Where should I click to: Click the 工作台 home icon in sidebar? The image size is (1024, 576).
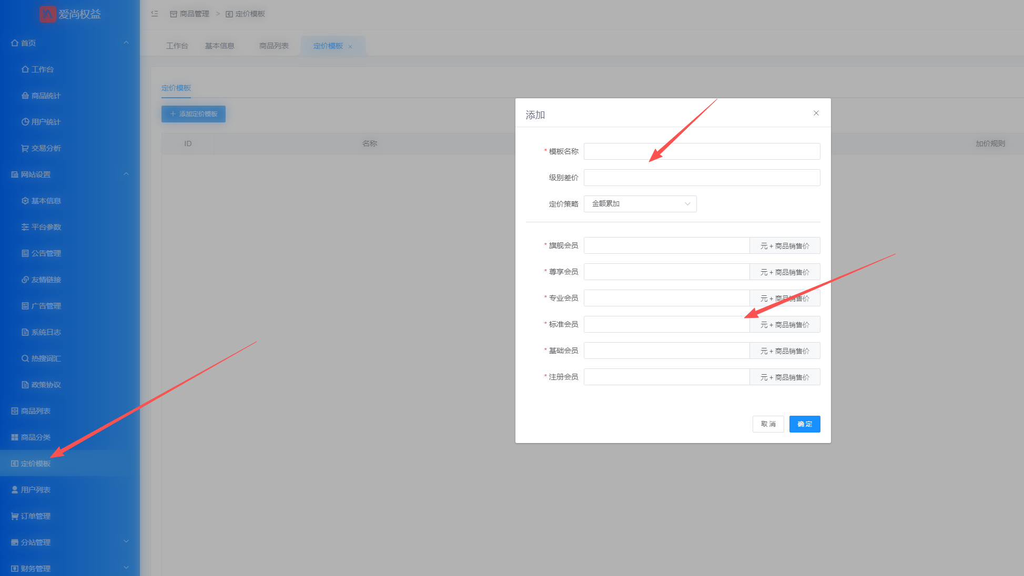(25, 69)
